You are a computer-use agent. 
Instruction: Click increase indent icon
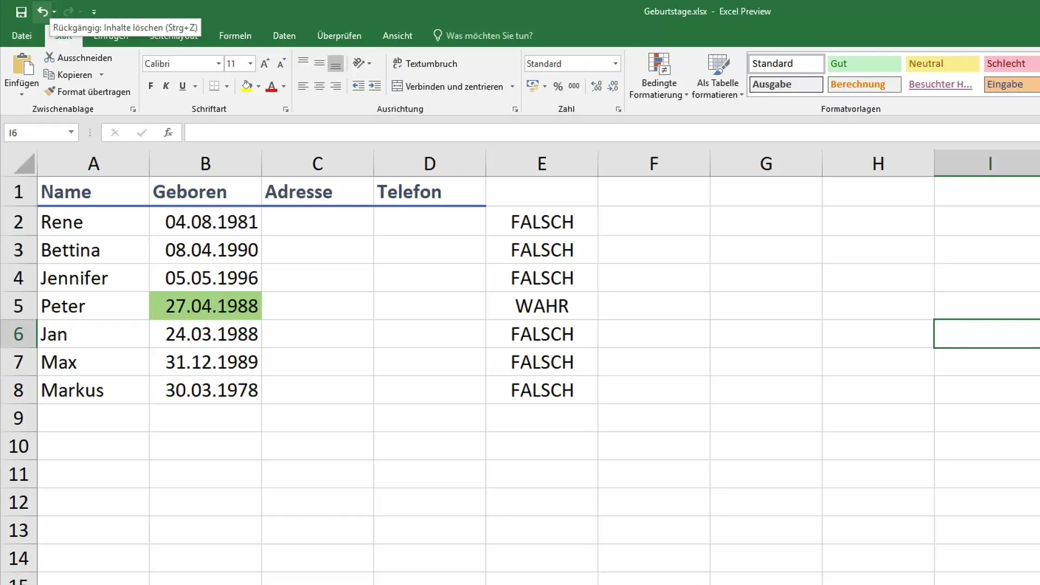(x=375, y=86)
